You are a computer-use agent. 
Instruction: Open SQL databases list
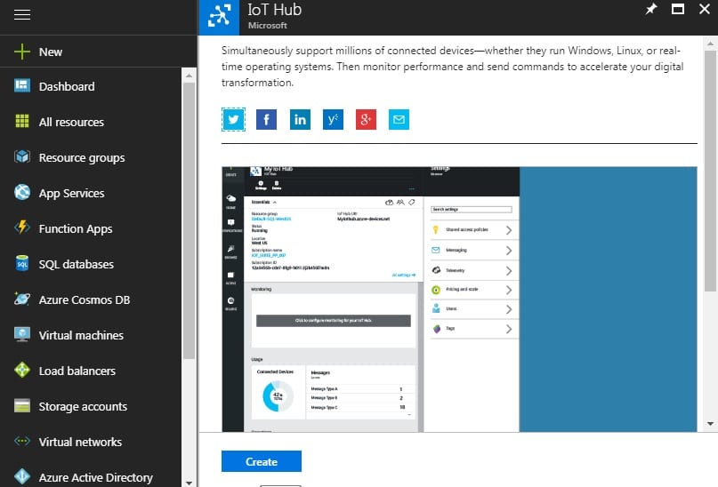point(76,264)
